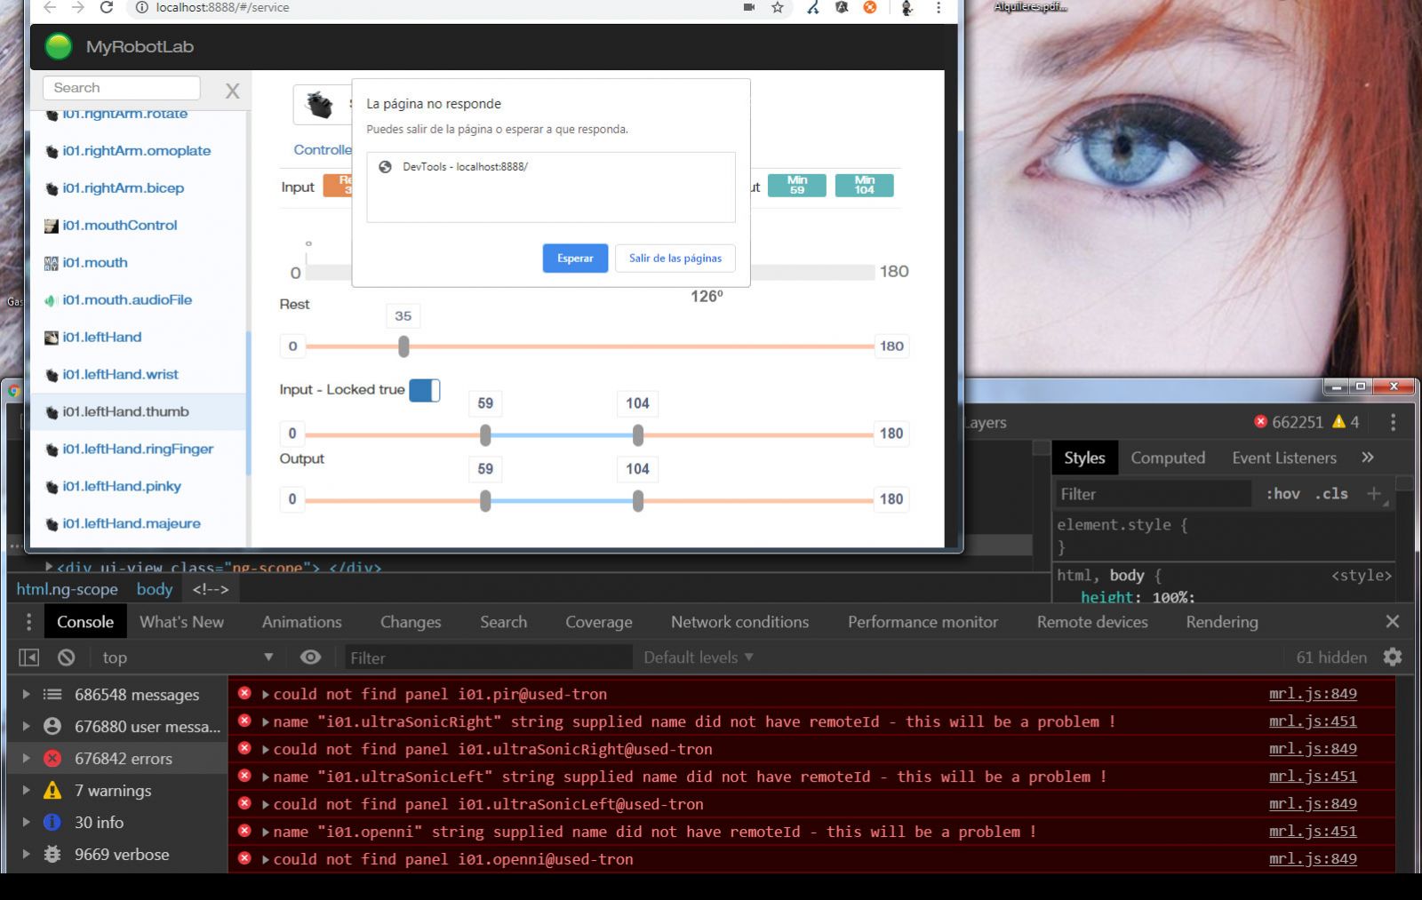The image size is (1422, 900).
Task: Open the Rendering tab
Action: click(x=1222, y=622)
